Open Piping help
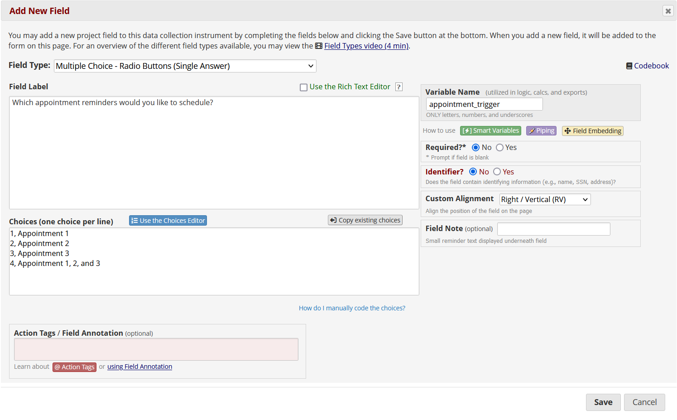This screenshot has width=677, height=420. point(541,130)
